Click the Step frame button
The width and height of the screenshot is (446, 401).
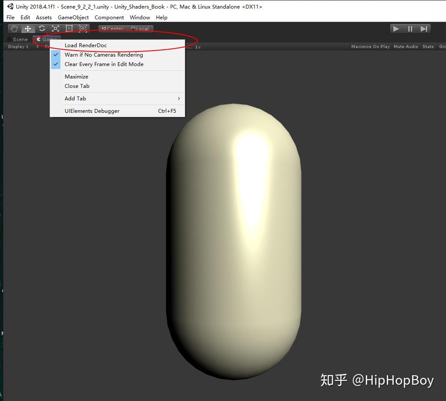424,29
